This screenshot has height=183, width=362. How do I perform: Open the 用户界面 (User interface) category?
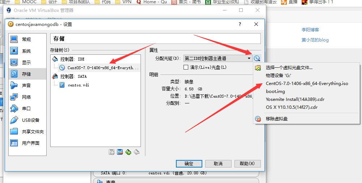[x=27, y=143]
